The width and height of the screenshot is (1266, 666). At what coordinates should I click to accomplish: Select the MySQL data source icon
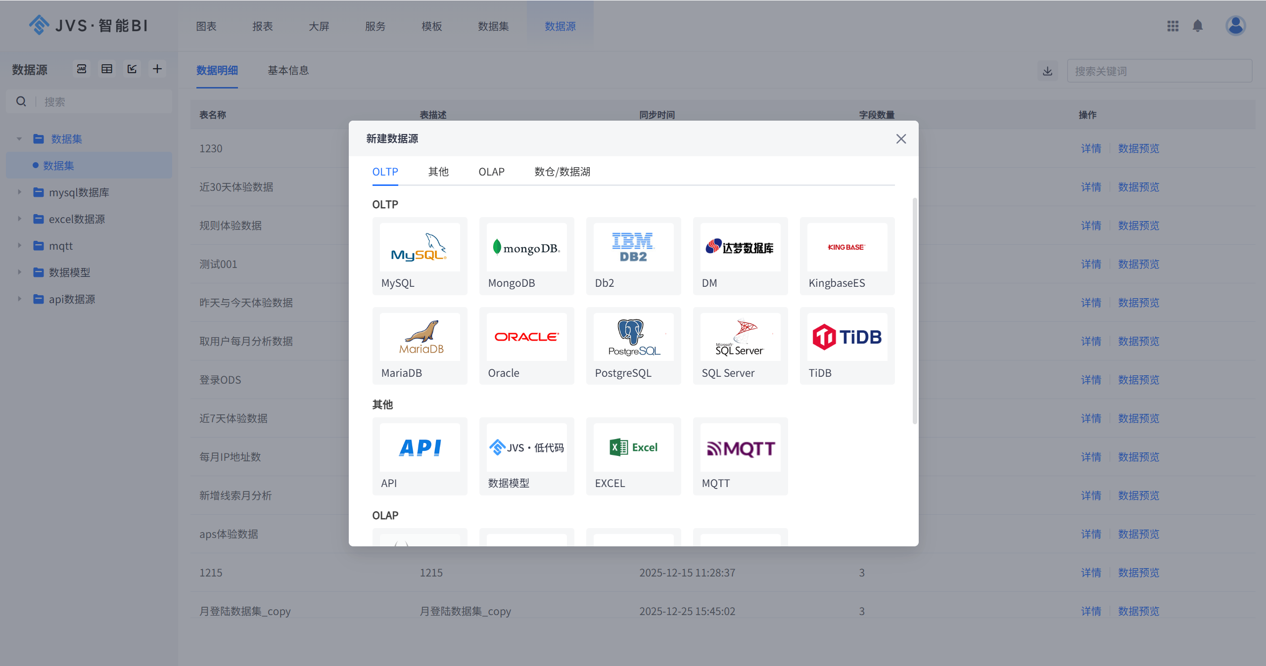coord(420,247)
